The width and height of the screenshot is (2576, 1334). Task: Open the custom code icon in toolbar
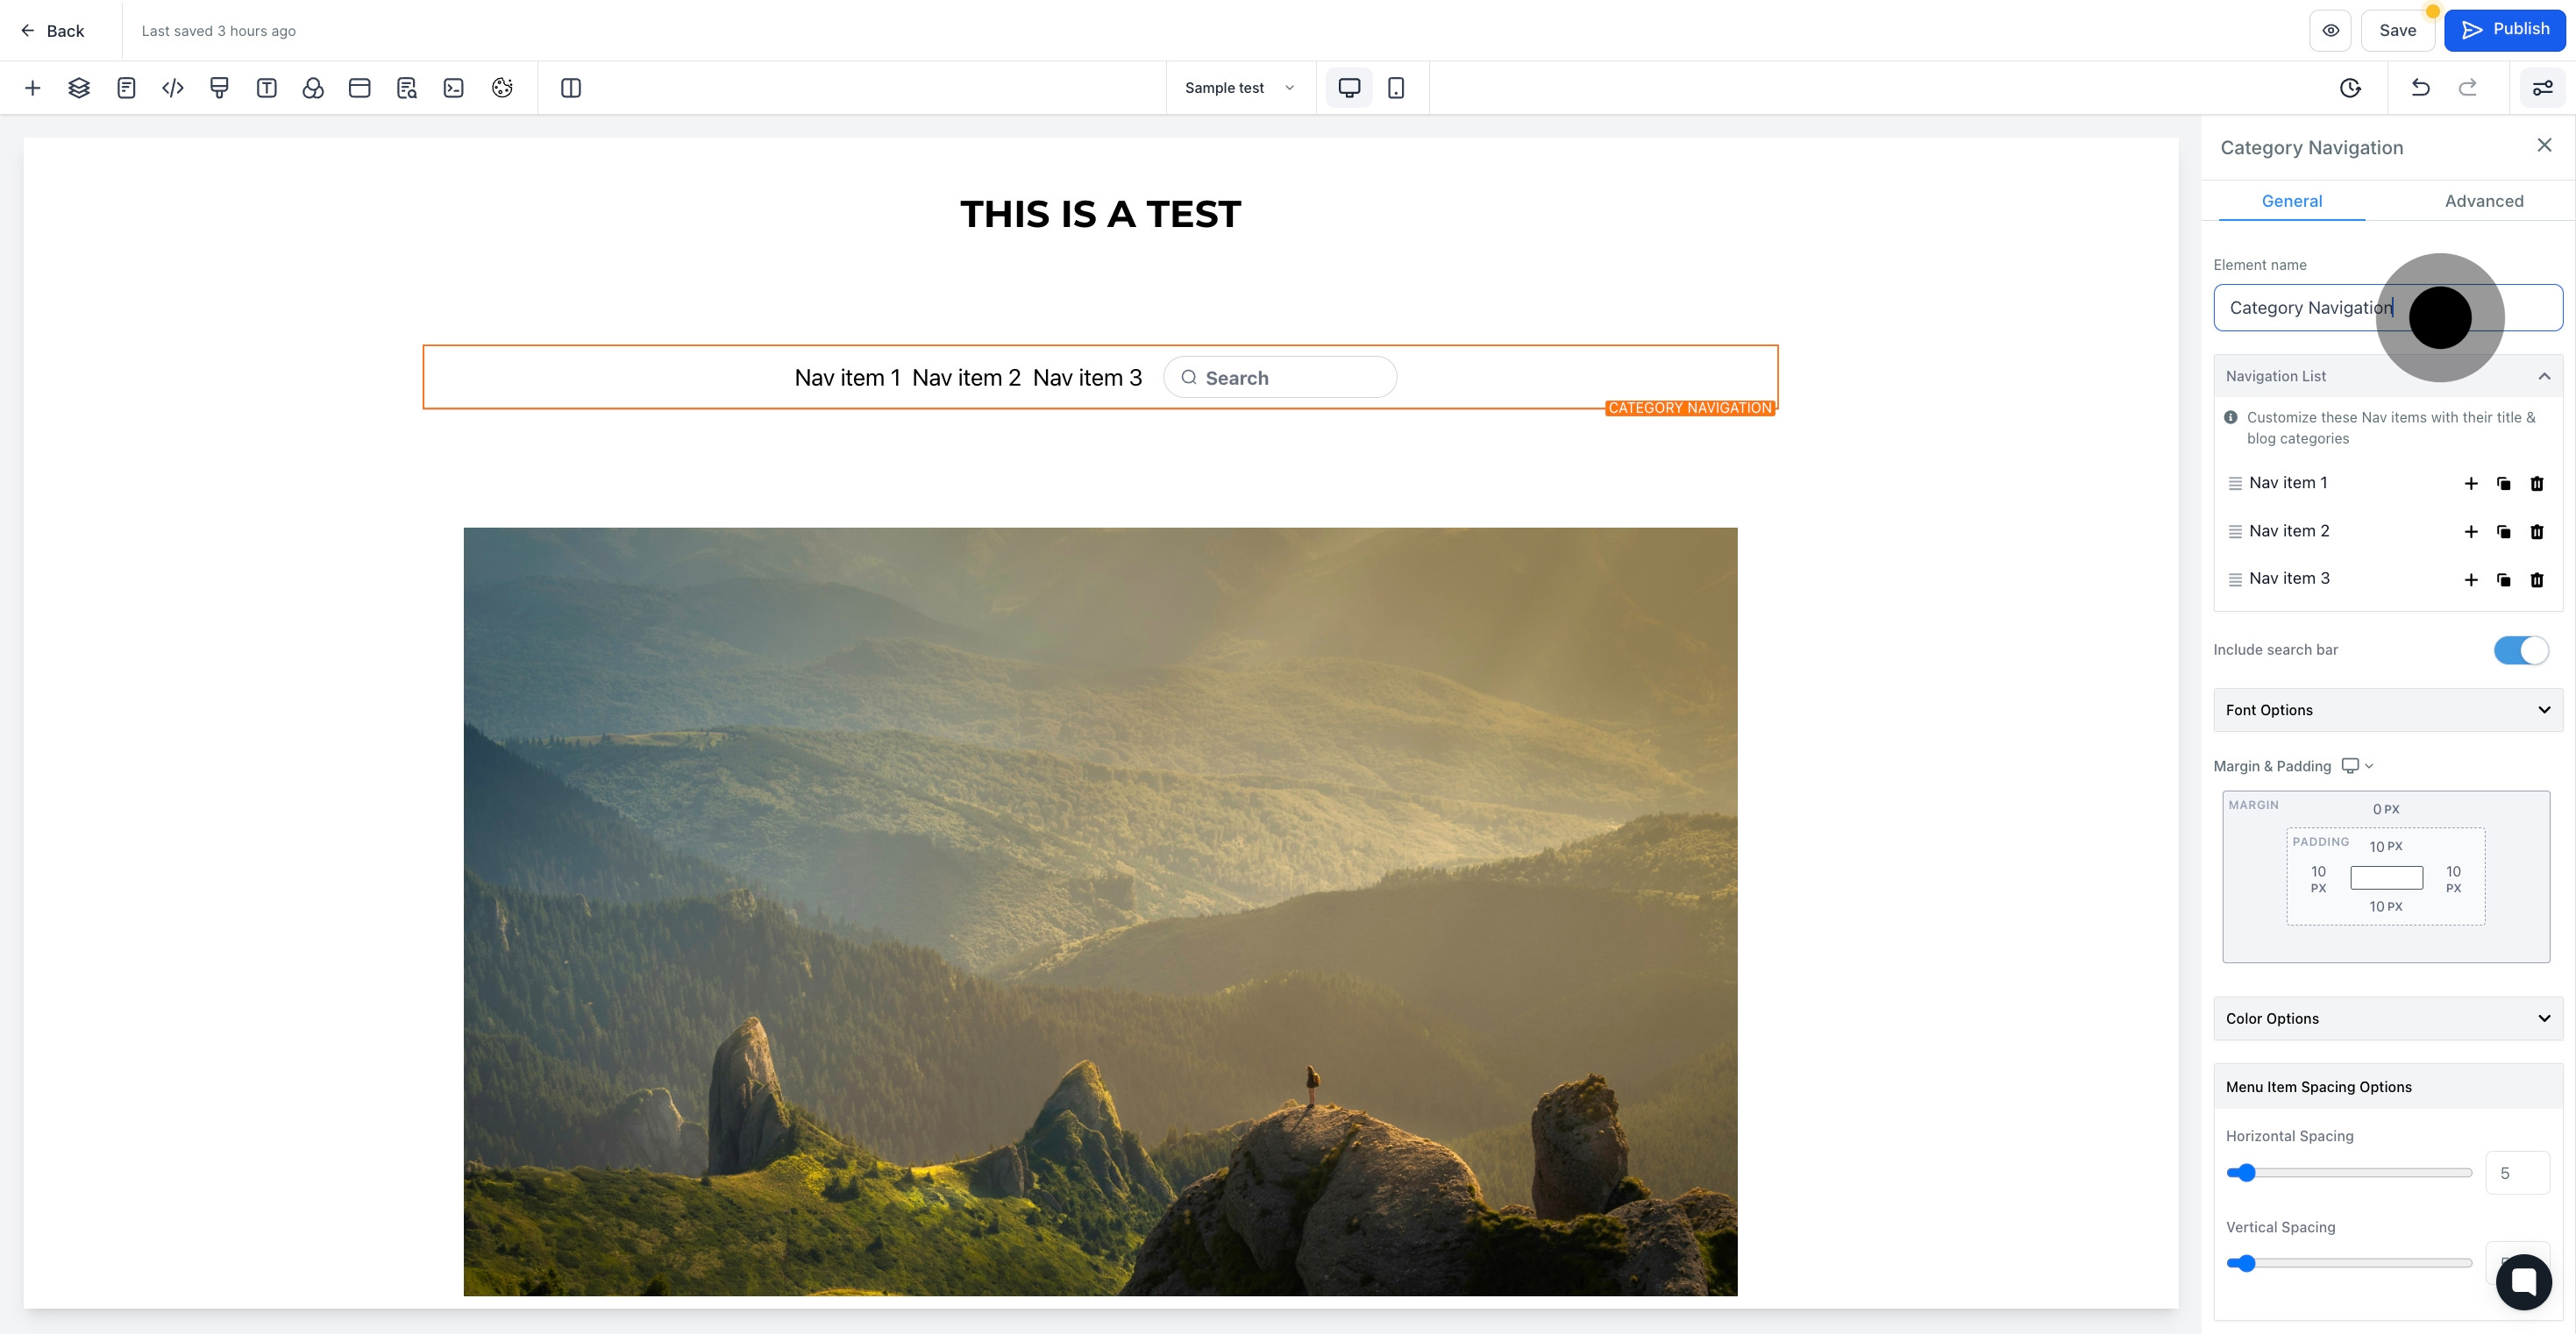[173, 88]
